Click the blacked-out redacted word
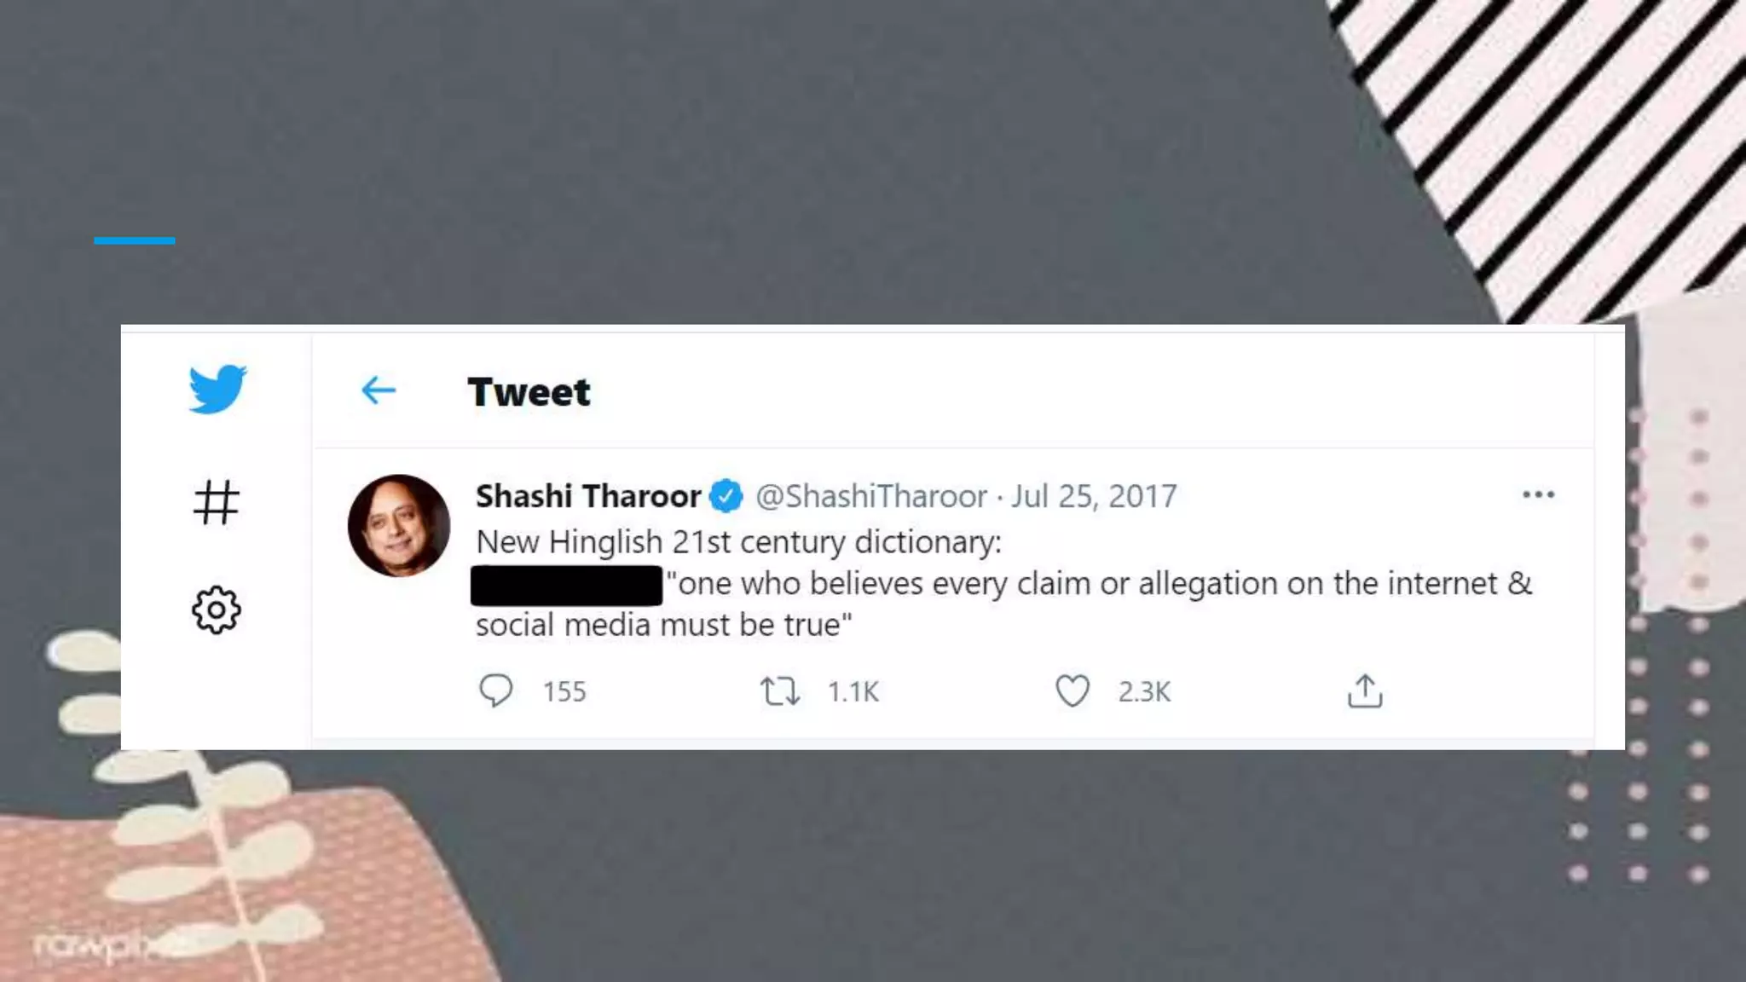This screenshot has width=1746, height=982. coord(567,586)
